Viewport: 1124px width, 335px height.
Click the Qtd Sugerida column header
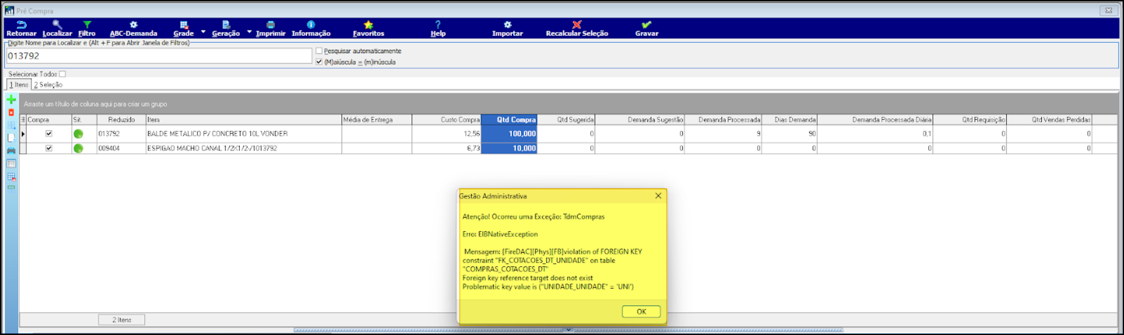566,120
